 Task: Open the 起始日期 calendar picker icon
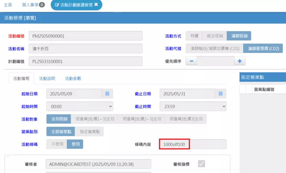pos(107,94)
